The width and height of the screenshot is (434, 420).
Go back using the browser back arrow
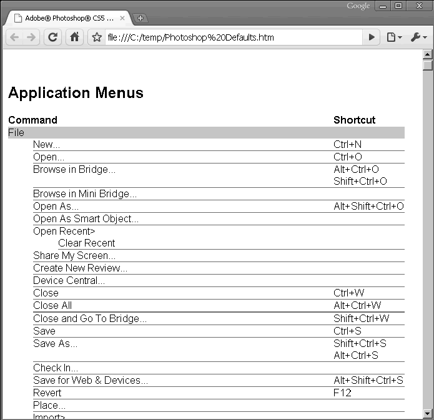pyautogui.click(x=14, y=37)
